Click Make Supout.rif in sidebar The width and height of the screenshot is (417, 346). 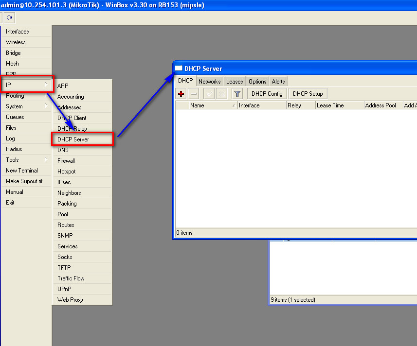[x=26, y=181]
